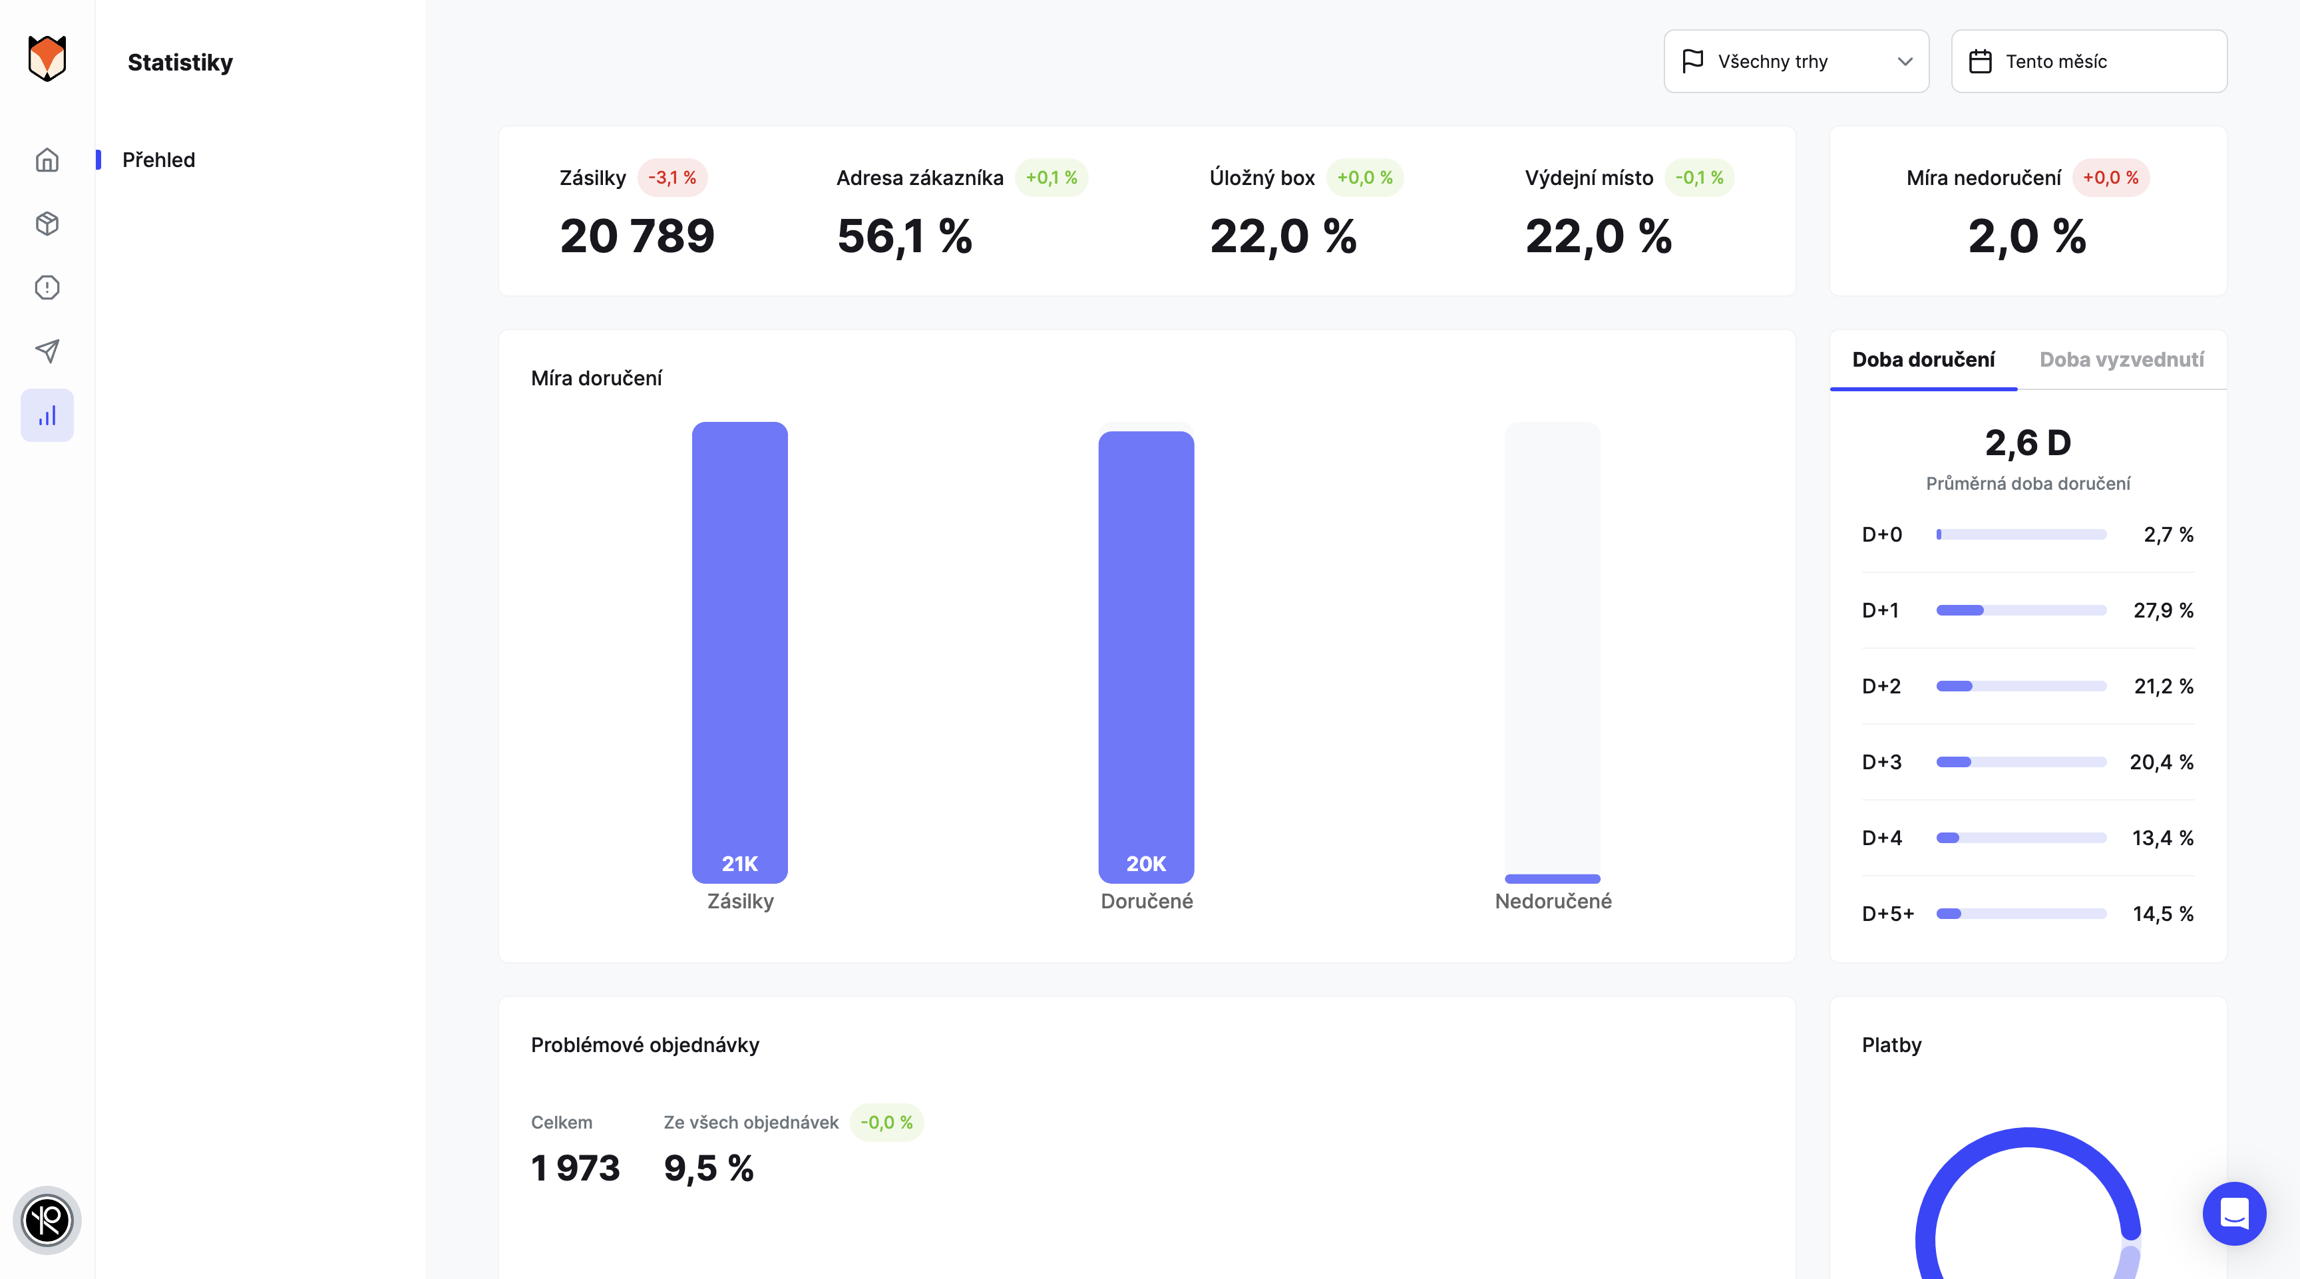Viewport: 2300px width, 1279px height.
Task: Click the Zásilky bar showing 21K
Action: tap(739, 652)
